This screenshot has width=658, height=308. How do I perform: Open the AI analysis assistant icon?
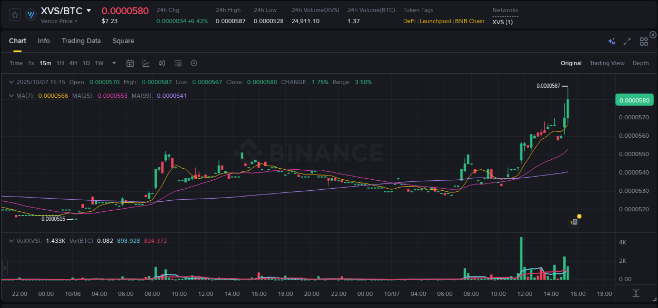coord(611,41)
